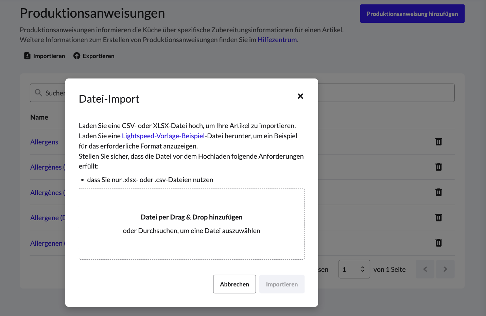Open the Allergens row link

point(44,142)
